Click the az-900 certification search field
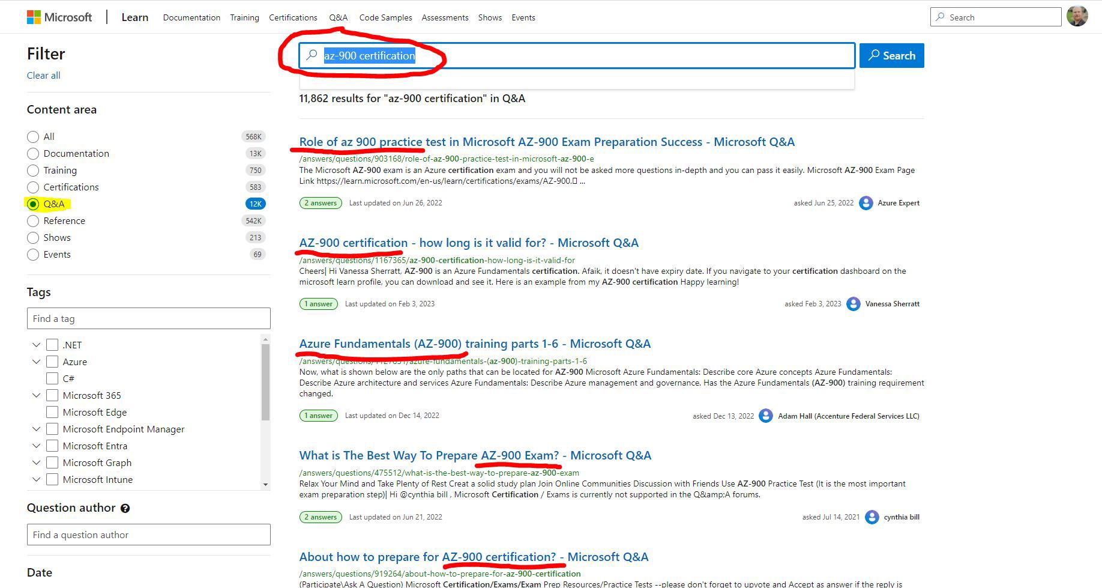 pos(577,55)
